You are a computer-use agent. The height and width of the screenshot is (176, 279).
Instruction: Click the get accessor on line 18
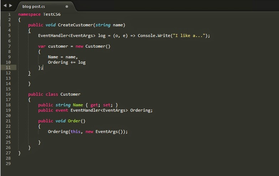click(94, 105)
